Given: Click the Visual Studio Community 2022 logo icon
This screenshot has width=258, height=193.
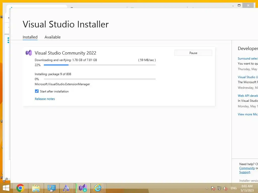Looking at the screenshot, I should pyautogui.click(x=29, y=53).
